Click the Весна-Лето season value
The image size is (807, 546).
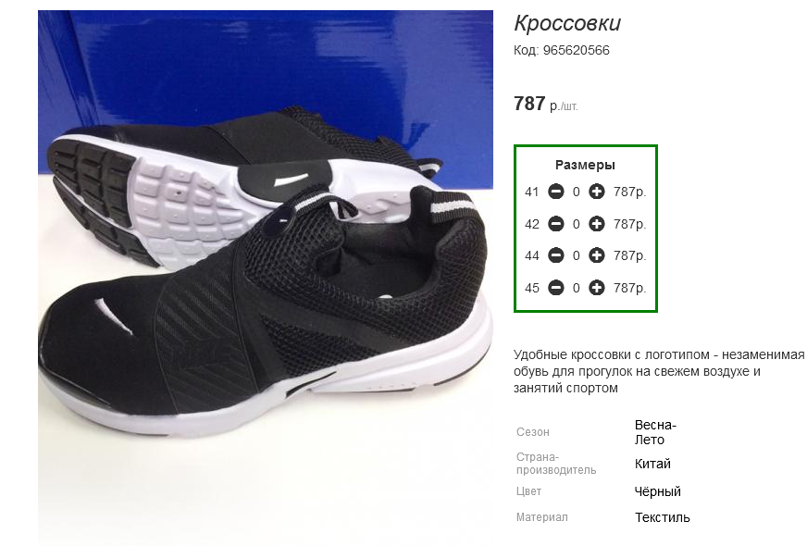[x=655, y=432]
